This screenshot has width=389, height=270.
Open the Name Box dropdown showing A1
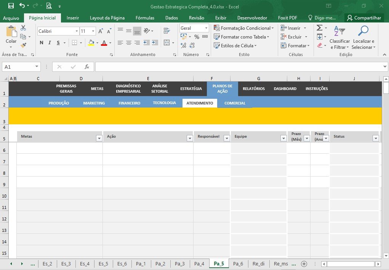point(37,67)
